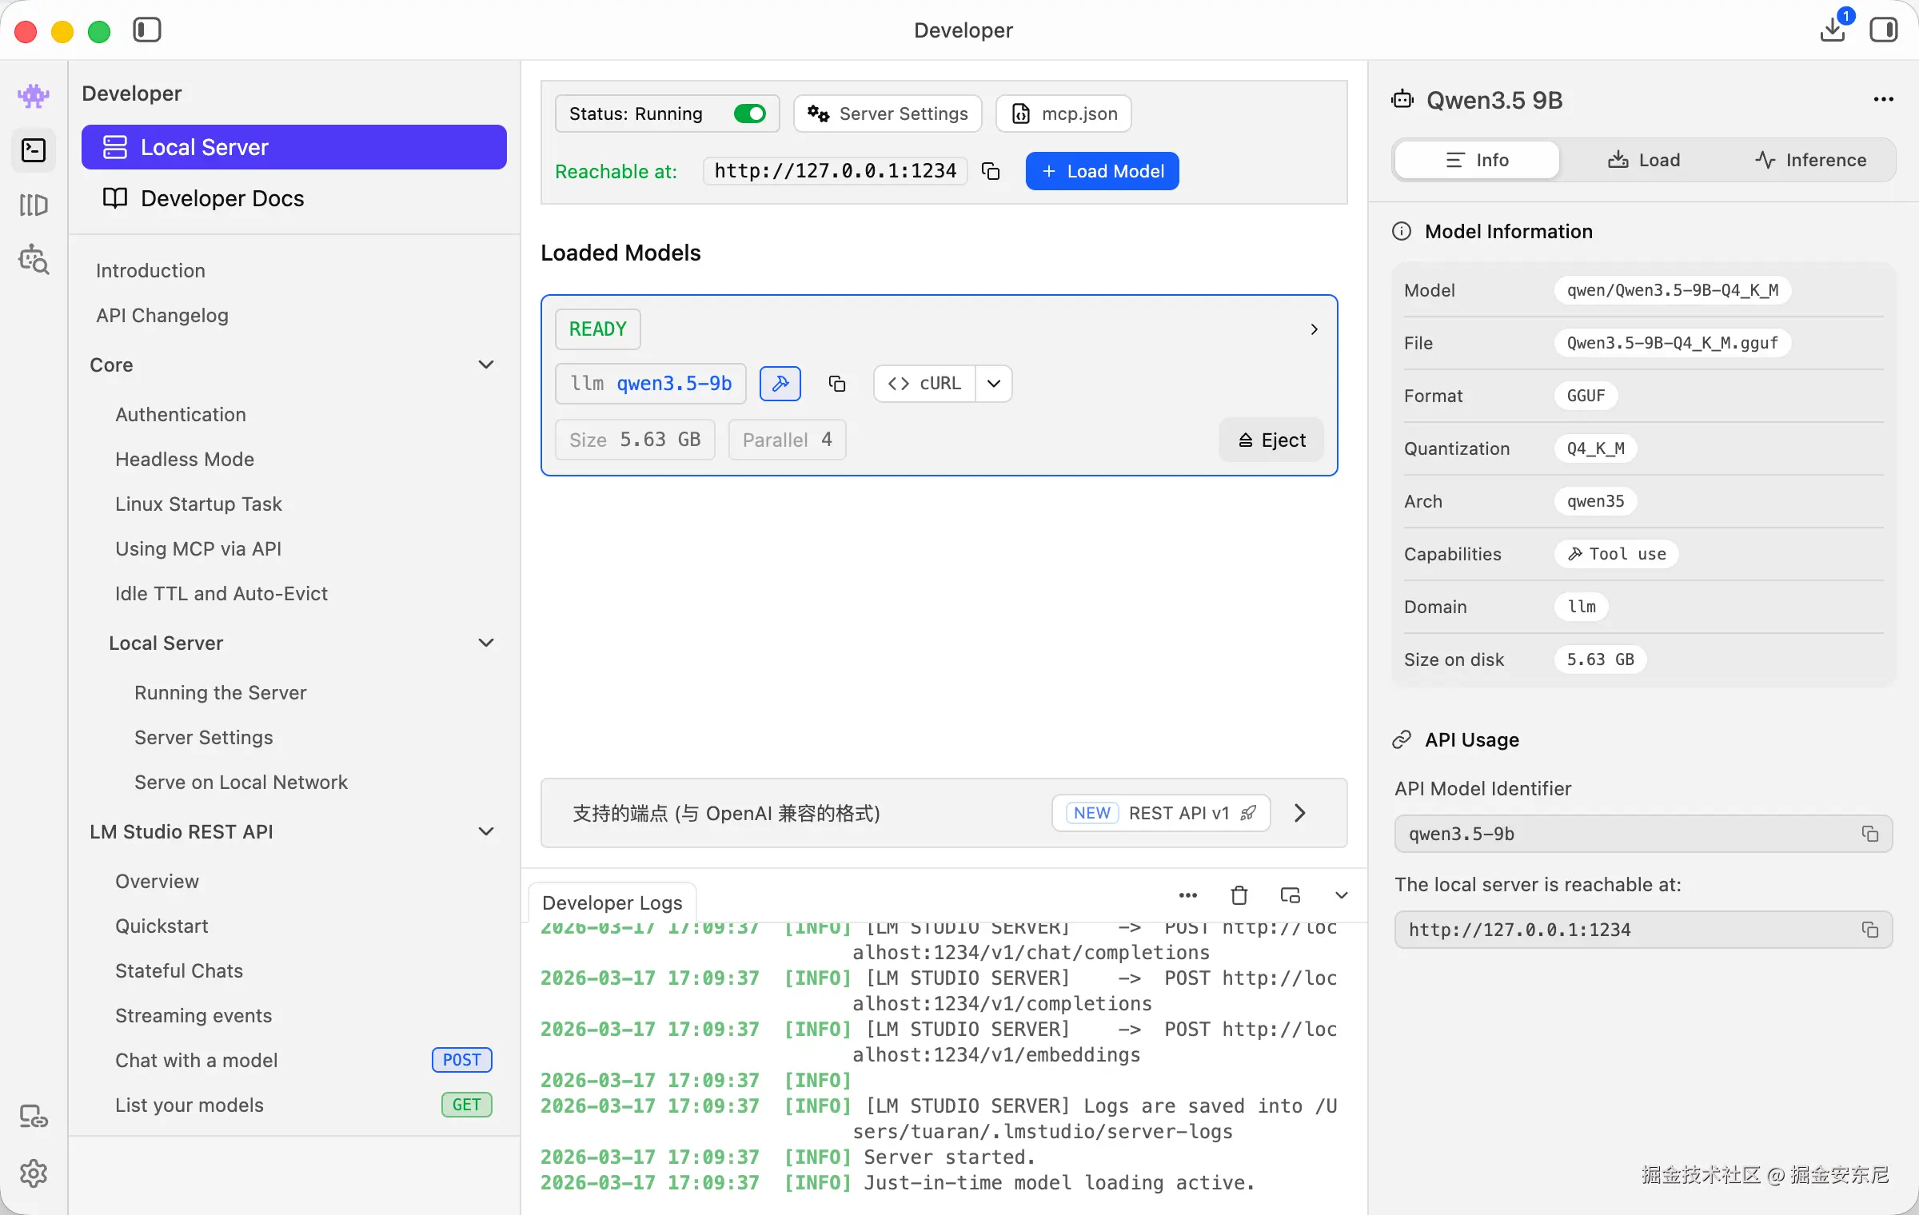Open the Discover model search sidebar icon
The width and height of the screenshot is (1919, 1215).
click(33, 260)
